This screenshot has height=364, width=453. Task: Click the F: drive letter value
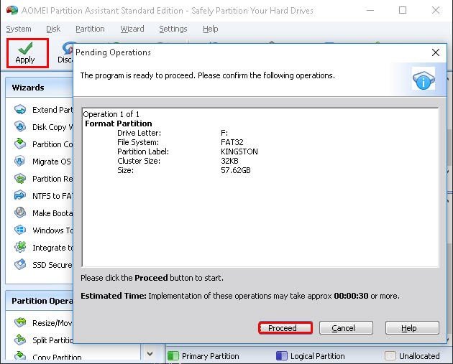click(224, 133)
